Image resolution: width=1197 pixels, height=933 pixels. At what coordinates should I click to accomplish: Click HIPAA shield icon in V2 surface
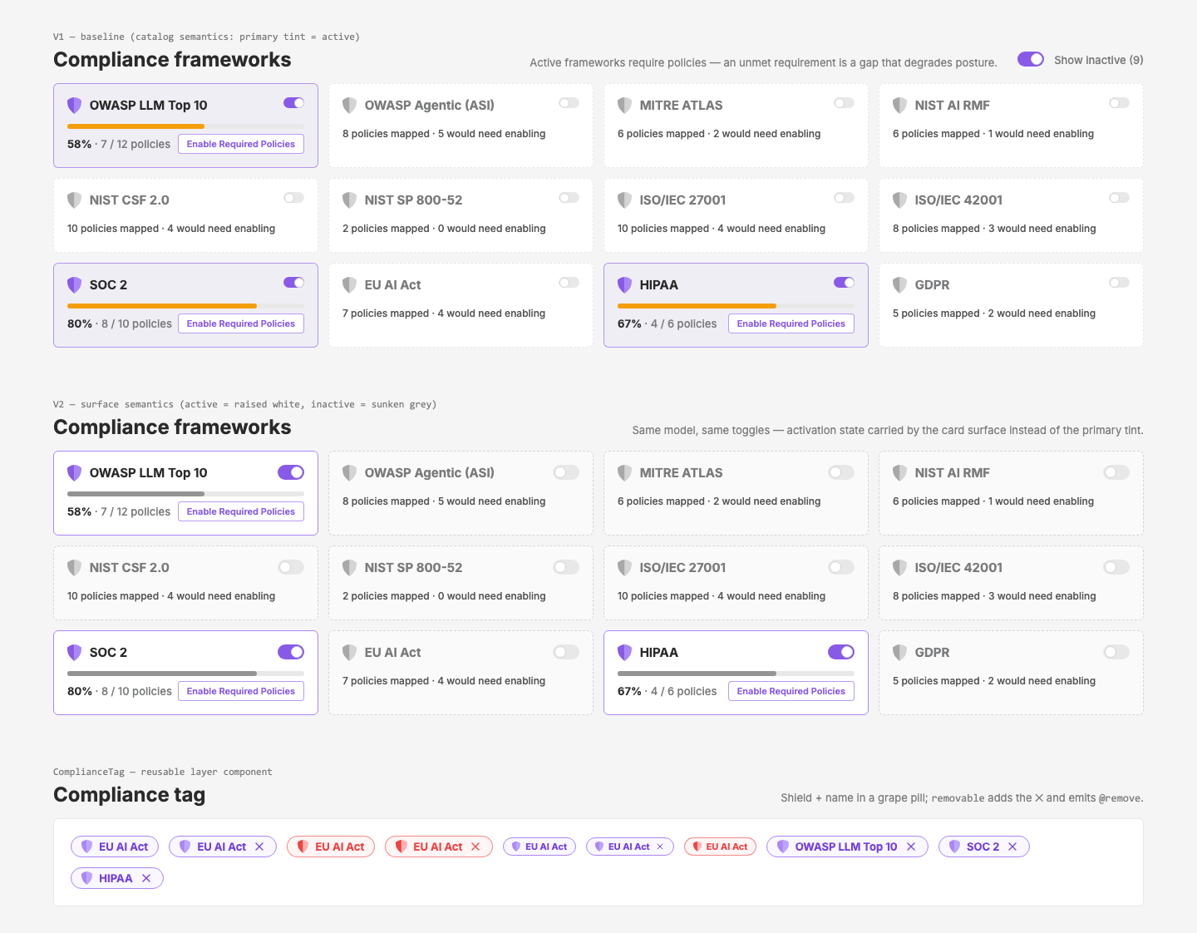coord(625,653)
